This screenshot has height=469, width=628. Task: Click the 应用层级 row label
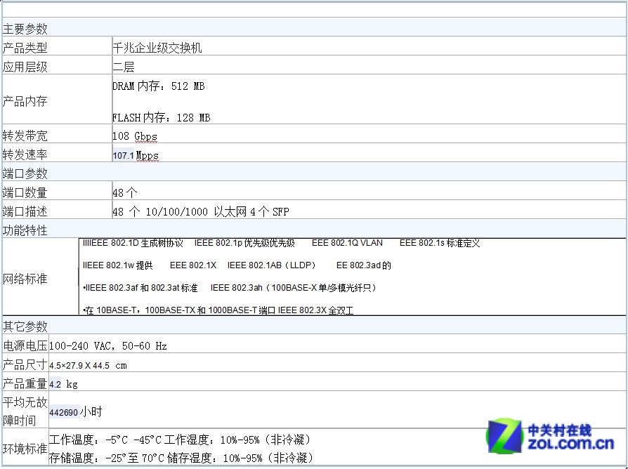click(x=25, y=67)
